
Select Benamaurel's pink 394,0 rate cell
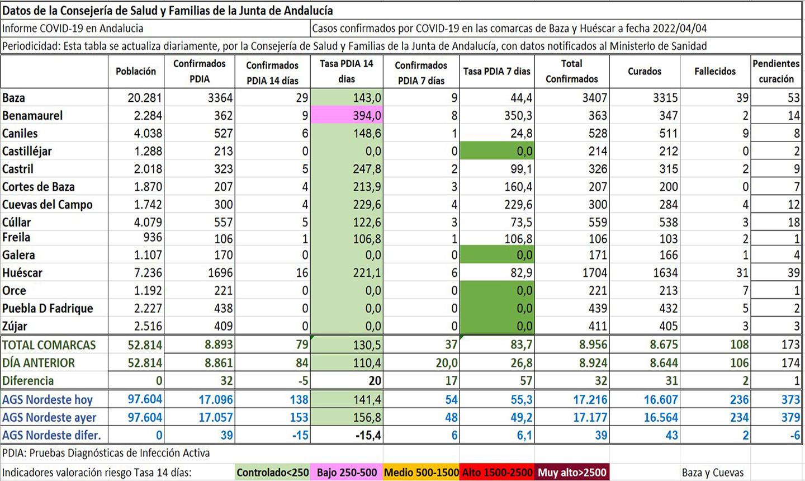coord(347,116)
